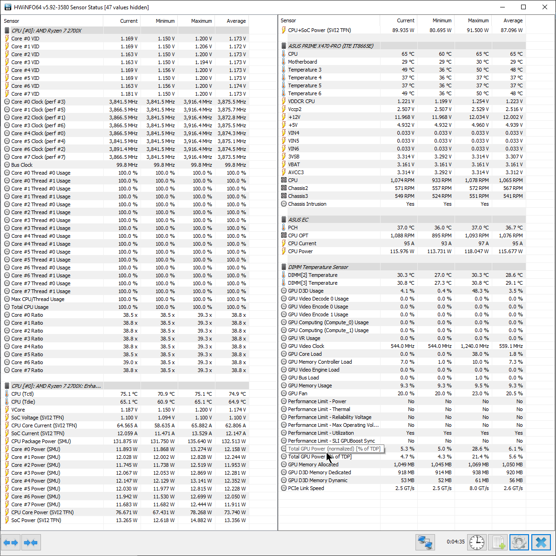
Task: Select the CPU (Tdie) temperature row
Action: point(125,402)
